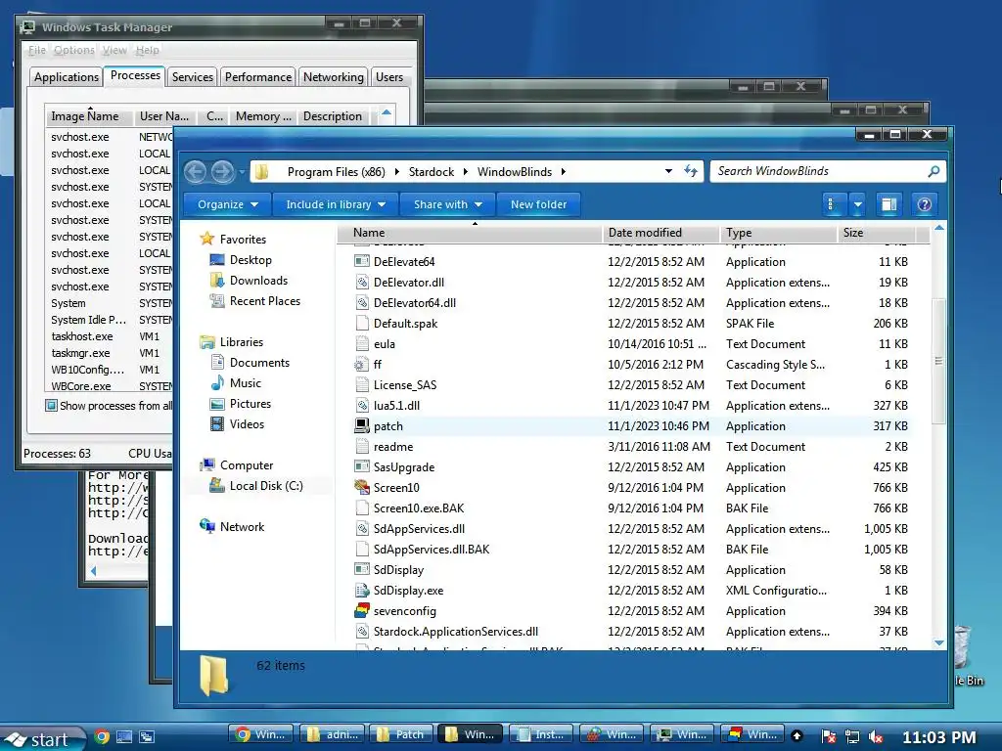Switch to Networking tab in Task Manager

[x=334, y=77]
